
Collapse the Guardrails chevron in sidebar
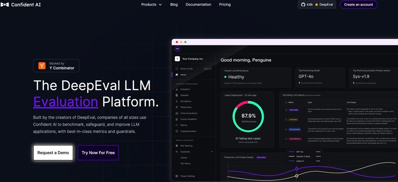click(x=212, y=152)
